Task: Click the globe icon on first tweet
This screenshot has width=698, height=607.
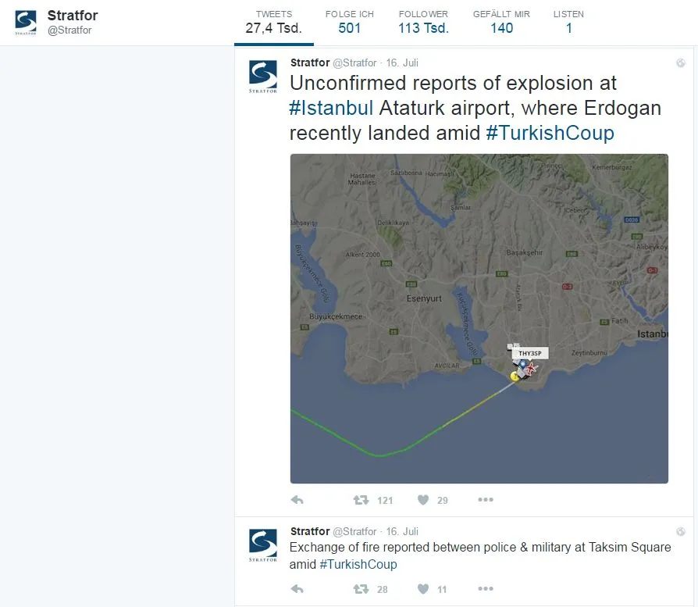Action: click(681, 62)
